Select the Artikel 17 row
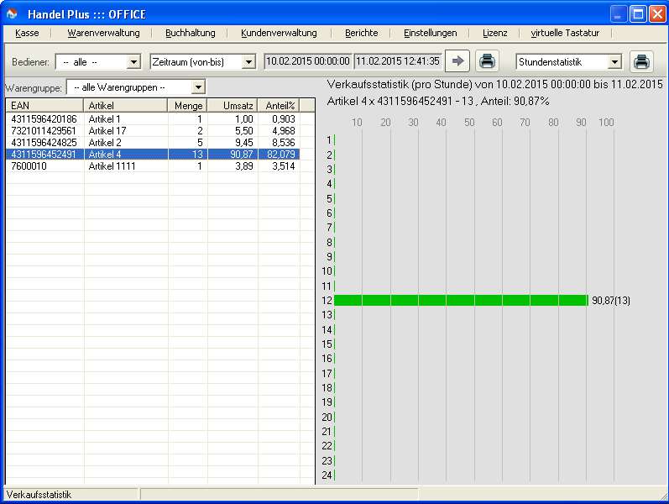669x504 pixels. coord(153,131)
